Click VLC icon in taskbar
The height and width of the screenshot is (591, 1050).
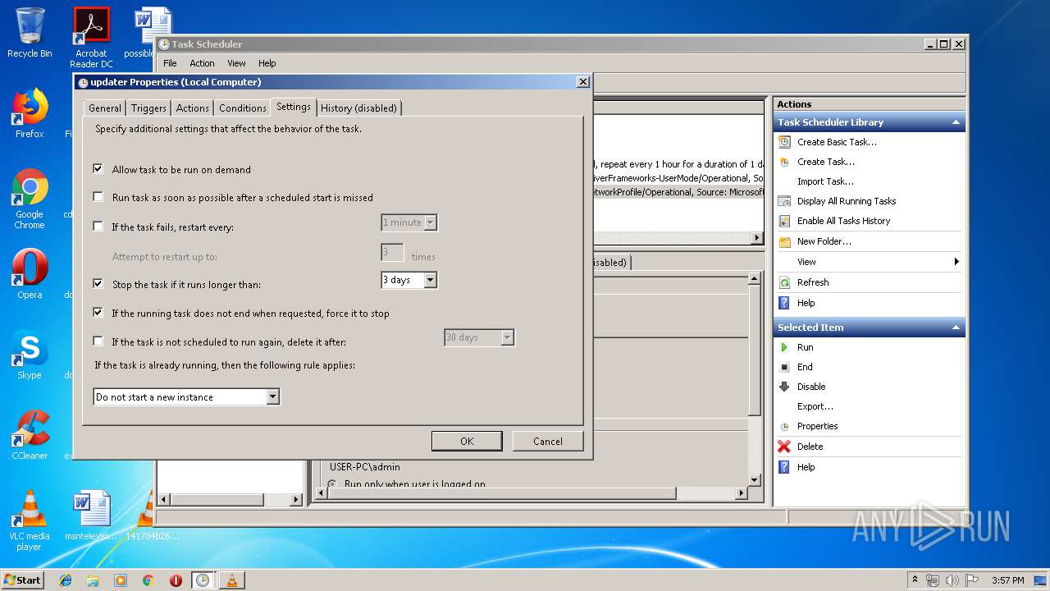(x=231, y=580)
